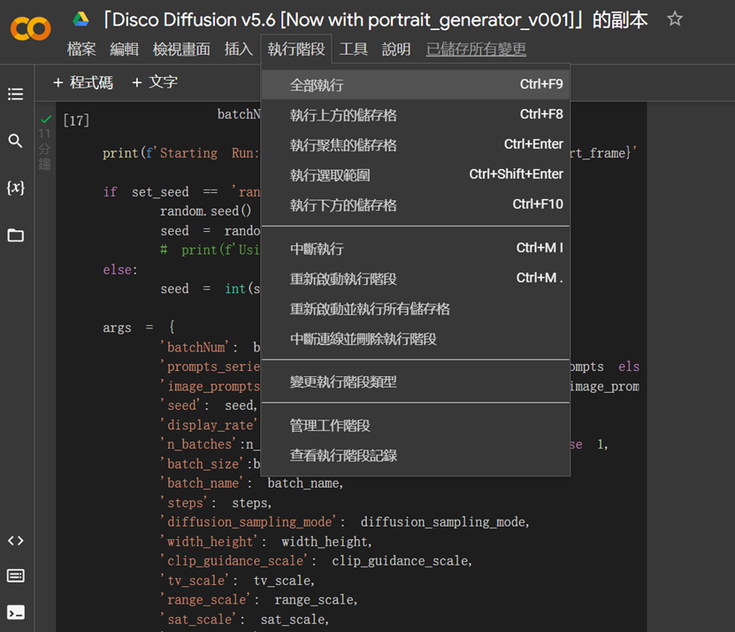
Task: Click the 'range_scale' code line
Action: tap(259, 600)
